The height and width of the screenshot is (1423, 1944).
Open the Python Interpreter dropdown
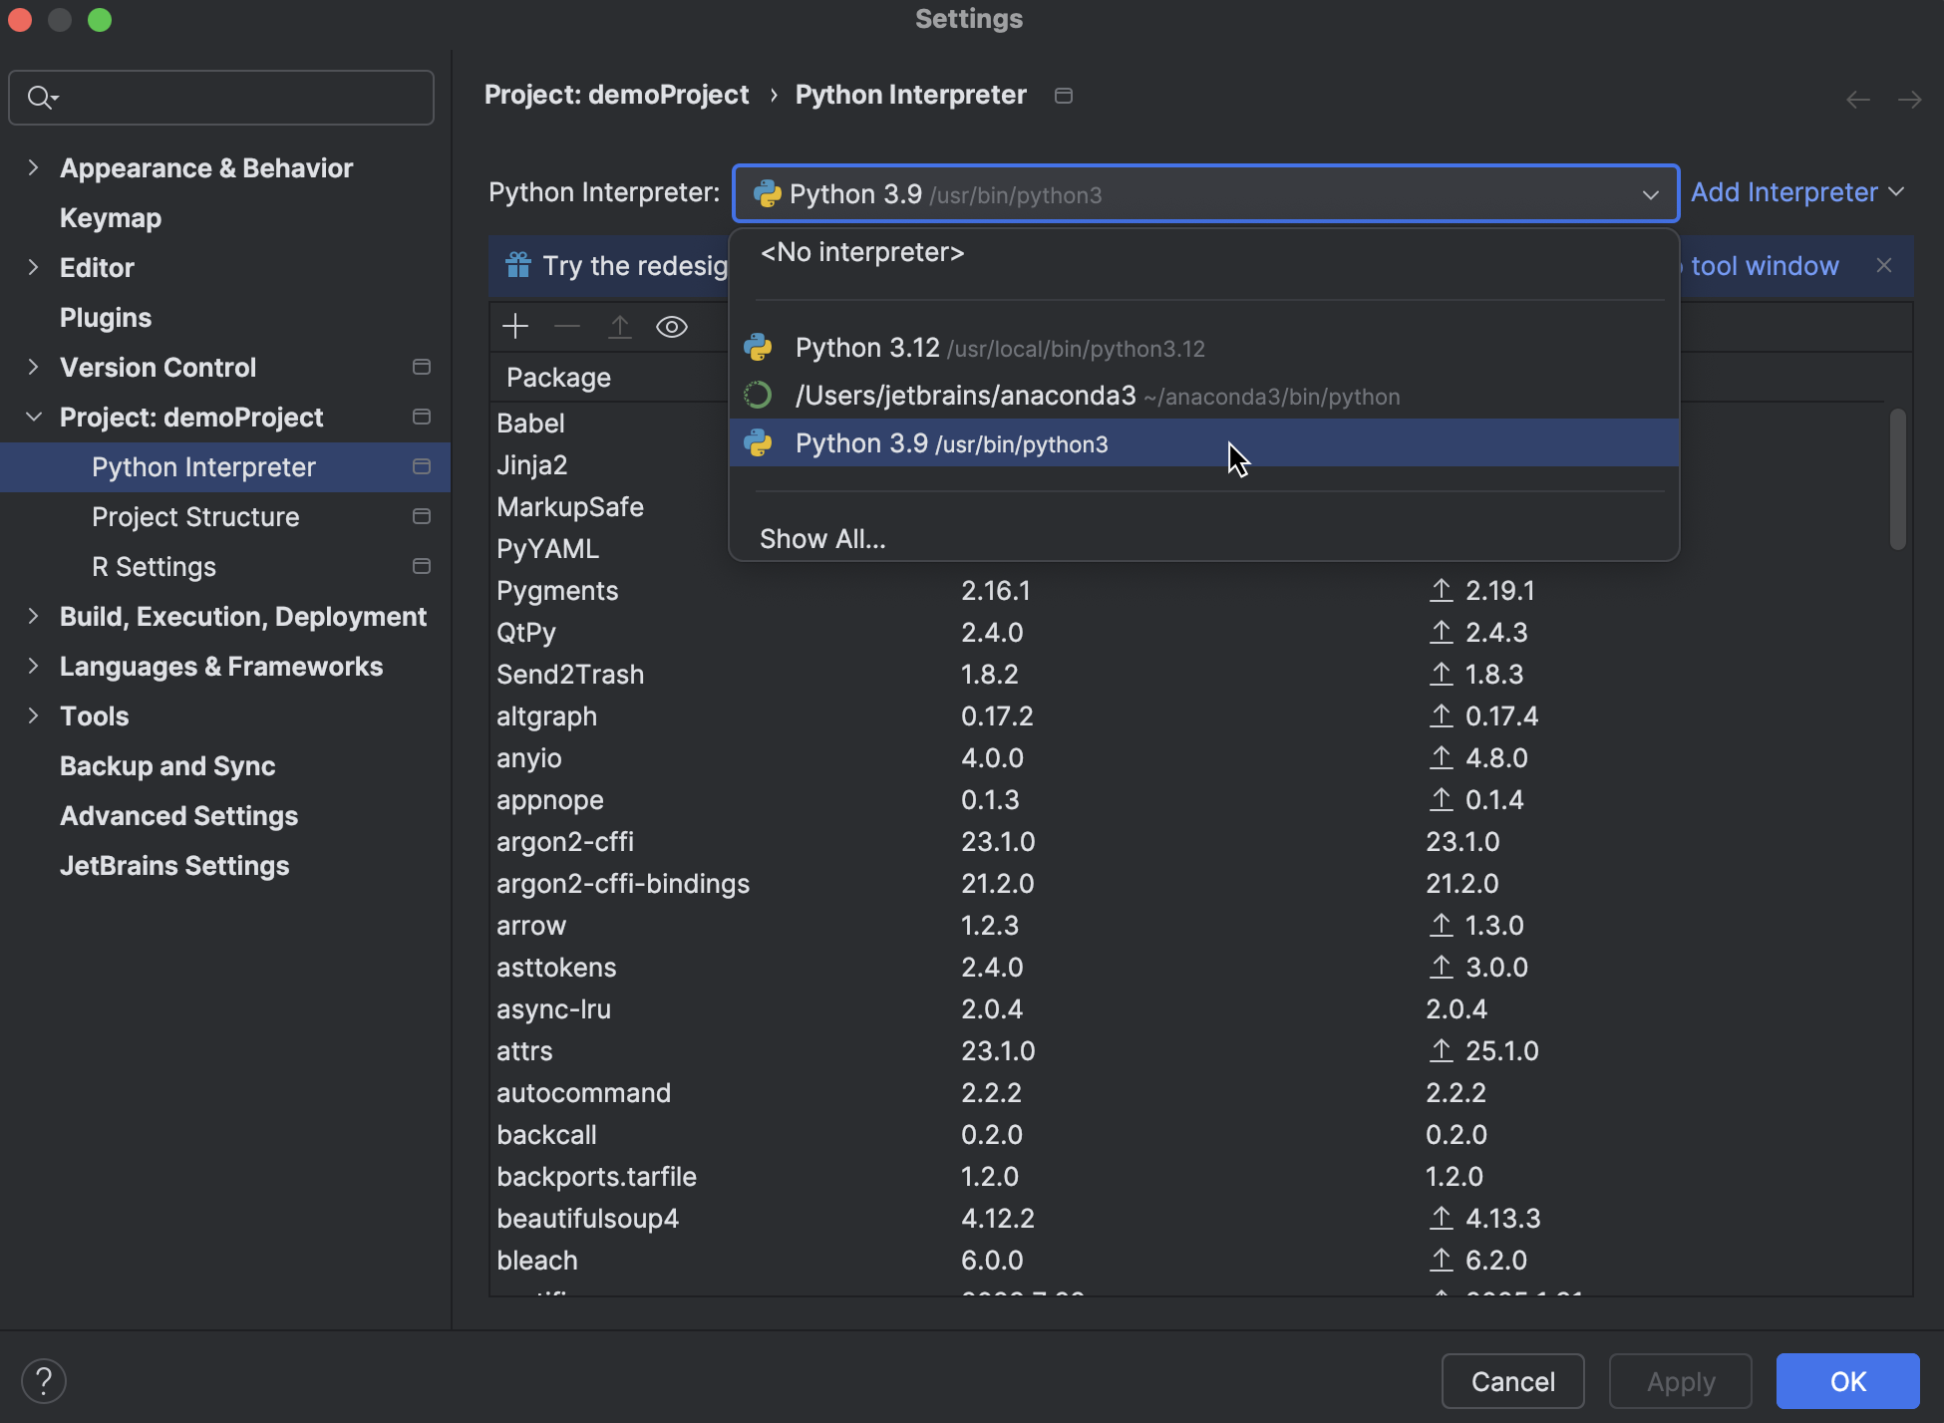click(1650, 194)
